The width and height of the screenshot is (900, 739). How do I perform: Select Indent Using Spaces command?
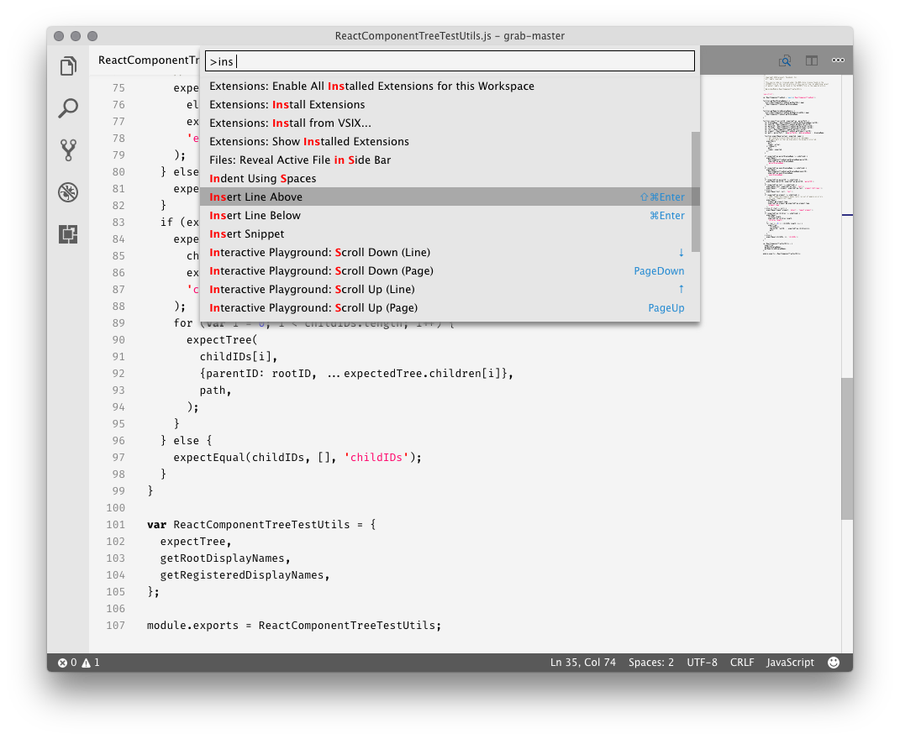click(x=445, y=178)
